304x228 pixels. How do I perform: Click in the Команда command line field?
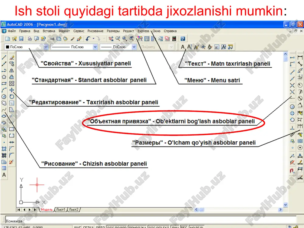coord(150,219)
